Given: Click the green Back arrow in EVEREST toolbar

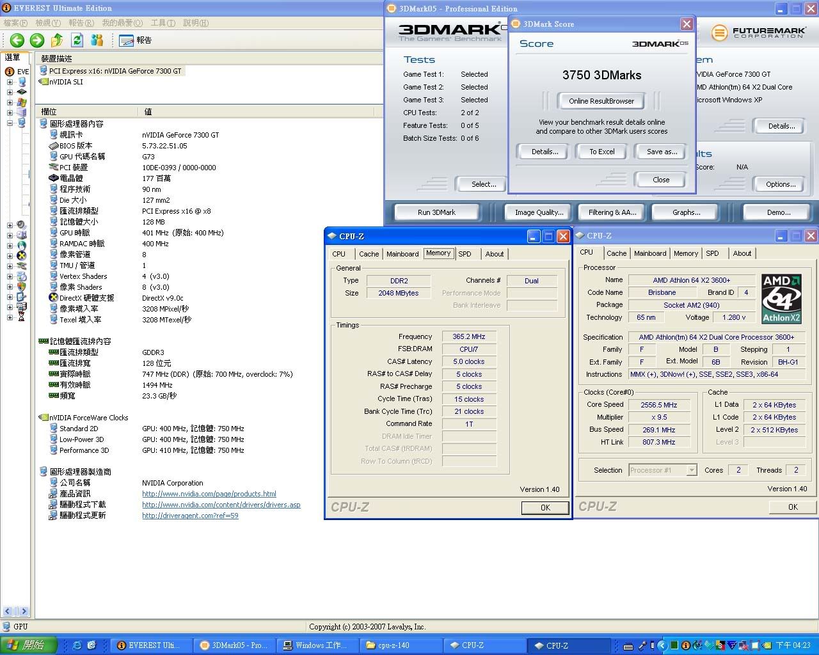Looking at the screenshot, I should (17, 40).
